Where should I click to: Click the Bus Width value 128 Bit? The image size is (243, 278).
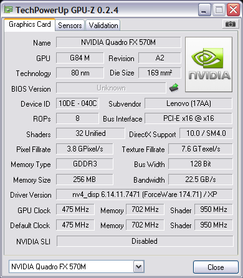pyautogui.click(x=201, y=164)
